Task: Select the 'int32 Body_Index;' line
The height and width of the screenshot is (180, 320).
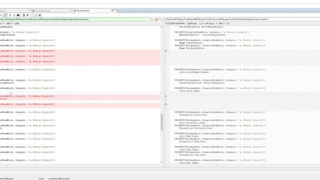Action: [189, 136]
